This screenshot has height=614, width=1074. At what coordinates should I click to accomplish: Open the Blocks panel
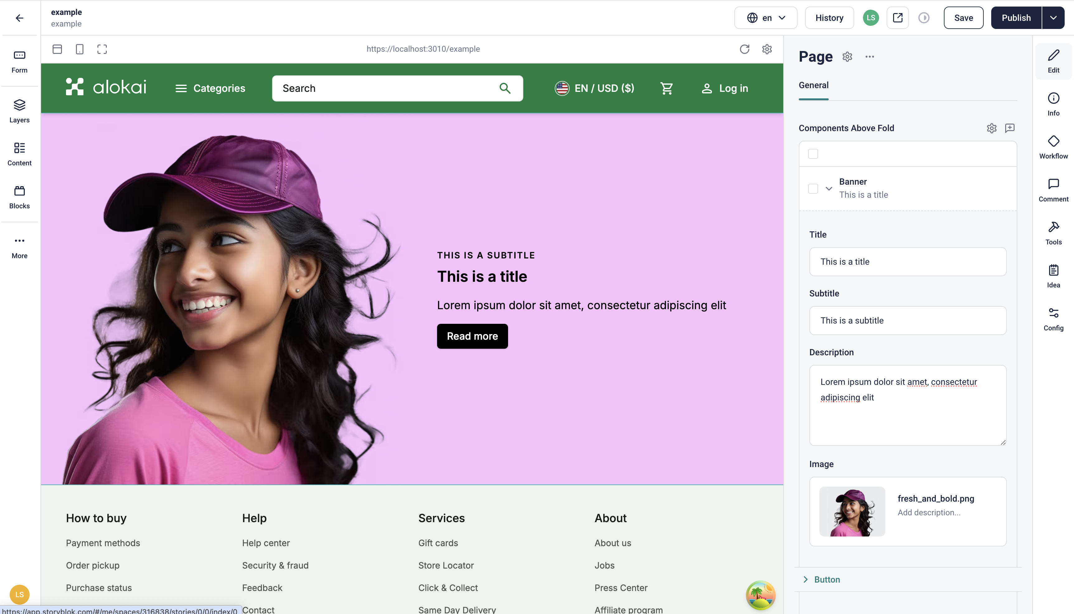tap(19, 197)
